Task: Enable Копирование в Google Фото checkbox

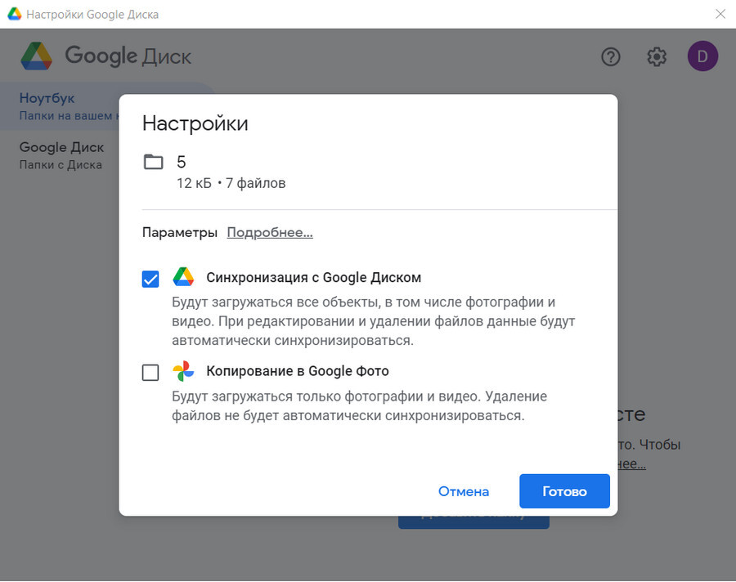Action: point(150,373)
